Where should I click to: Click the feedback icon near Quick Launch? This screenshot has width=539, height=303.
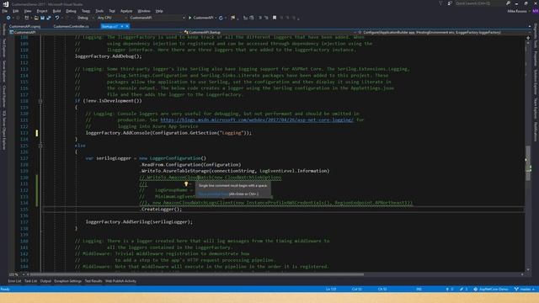tap(450, 3)
